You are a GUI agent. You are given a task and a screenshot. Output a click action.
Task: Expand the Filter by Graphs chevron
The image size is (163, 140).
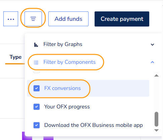[152, 45]
